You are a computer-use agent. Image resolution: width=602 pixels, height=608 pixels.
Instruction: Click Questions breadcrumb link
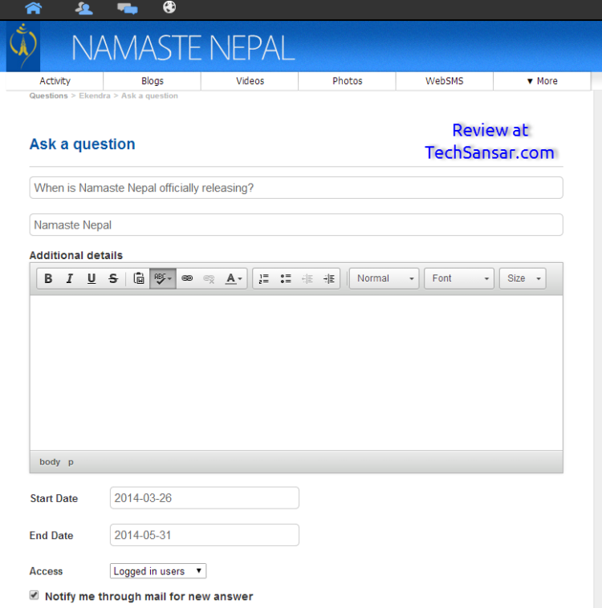pos(48,95)
